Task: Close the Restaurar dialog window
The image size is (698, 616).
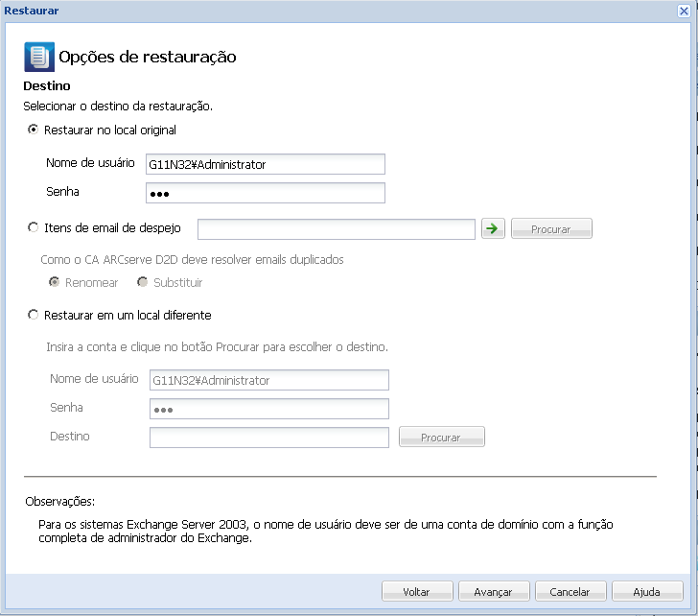Action: [685, 10]
